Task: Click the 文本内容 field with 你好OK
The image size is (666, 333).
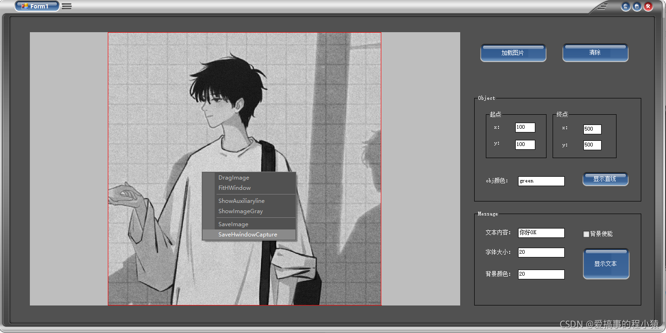Action: [x=541, y=233]
